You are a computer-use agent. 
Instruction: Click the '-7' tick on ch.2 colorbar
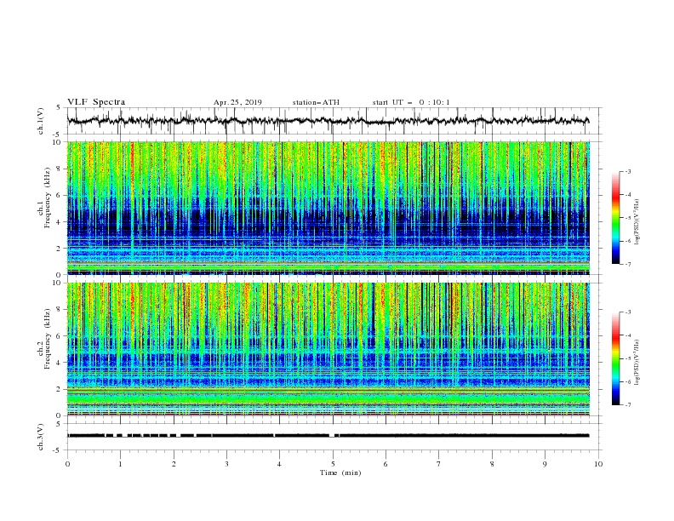tap(627, 404)
